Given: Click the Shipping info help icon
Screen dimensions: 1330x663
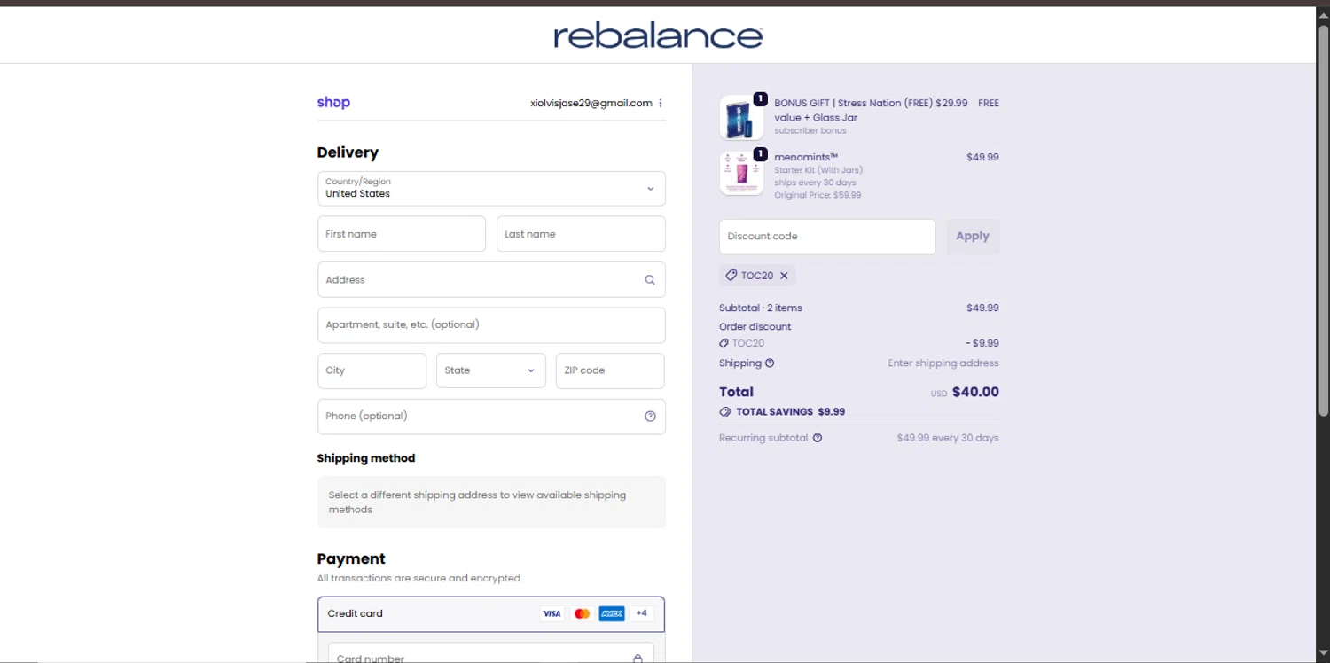Looking at the screenshot, I should tap(770, 363).
